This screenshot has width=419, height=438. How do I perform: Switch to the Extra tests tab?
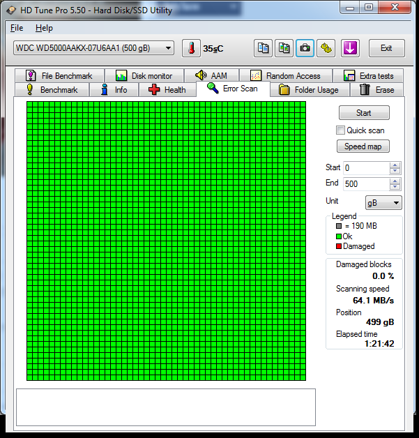368,76
